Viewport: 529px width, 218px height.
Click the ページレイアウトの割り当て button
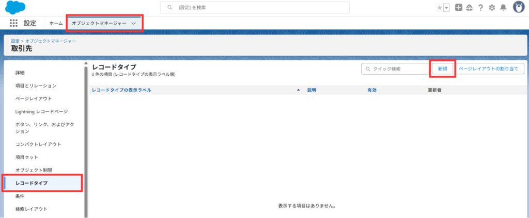[x=491, y=69]
